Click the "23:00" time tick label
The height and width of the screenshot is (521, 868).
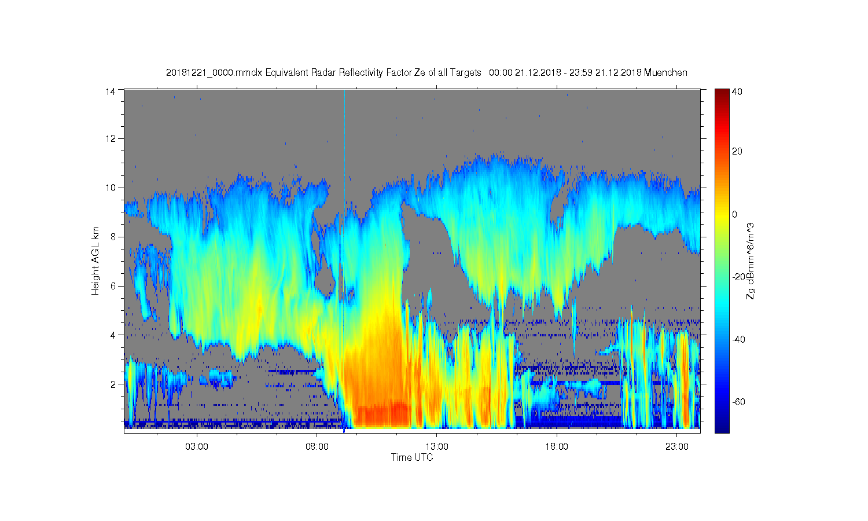tap(677, 447)
